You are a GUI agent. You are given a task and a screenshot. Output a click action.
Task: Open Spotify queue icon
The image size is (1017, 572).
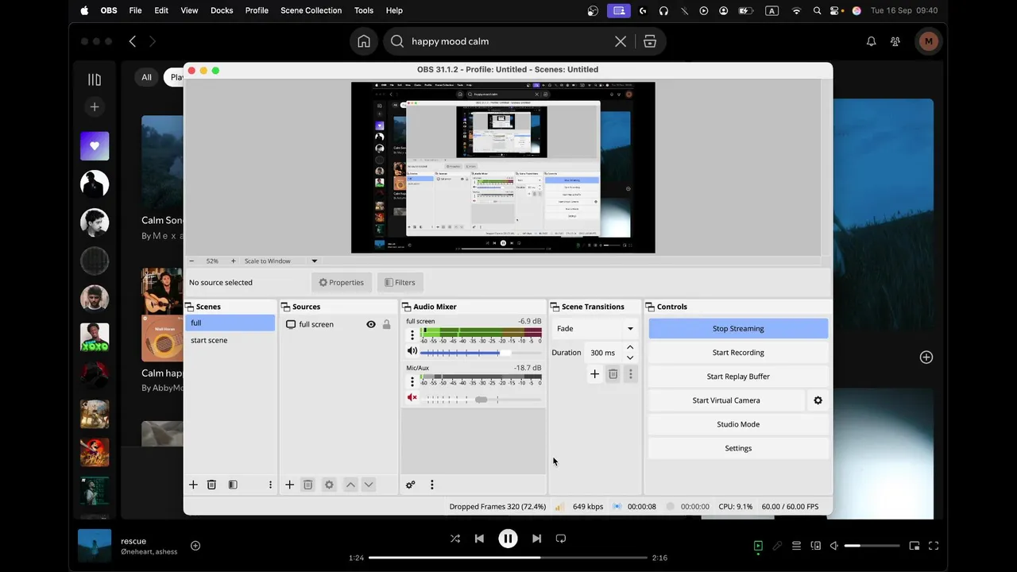coord(796,546)
